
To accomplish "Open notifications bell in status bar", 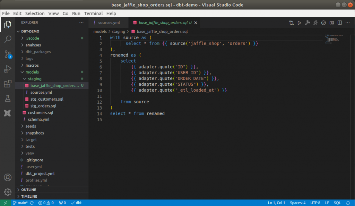I will 348,203.
